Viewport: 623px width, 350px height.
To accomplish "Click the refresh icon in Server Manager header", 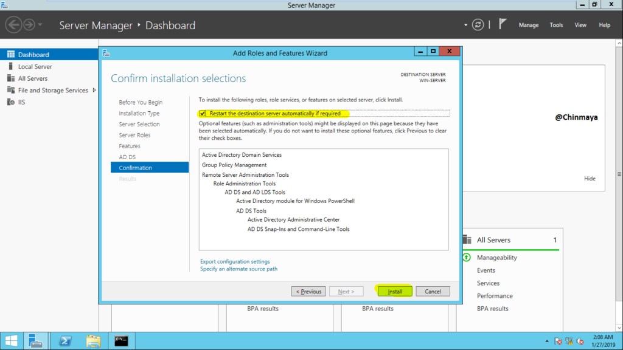I will (478, 24).
